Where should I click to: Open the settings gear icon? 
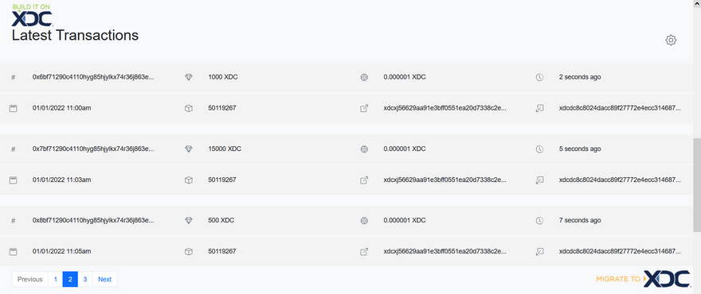pos(671,41)
